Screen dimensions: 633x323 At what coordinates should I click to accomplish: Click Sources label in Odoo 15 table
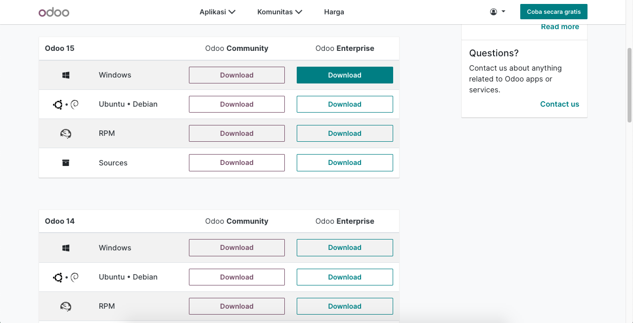(x=113, y=163)
